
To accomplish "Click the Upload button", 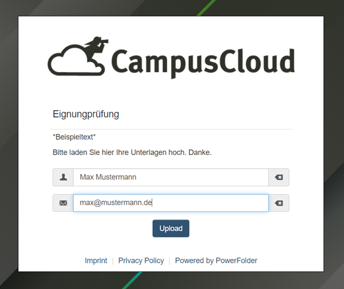I will click(x=171, y=228).
